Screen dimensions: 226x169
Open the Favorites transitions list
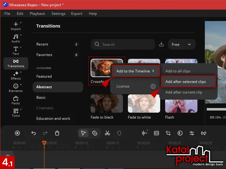pyautogui.click(x=44, y=55)
